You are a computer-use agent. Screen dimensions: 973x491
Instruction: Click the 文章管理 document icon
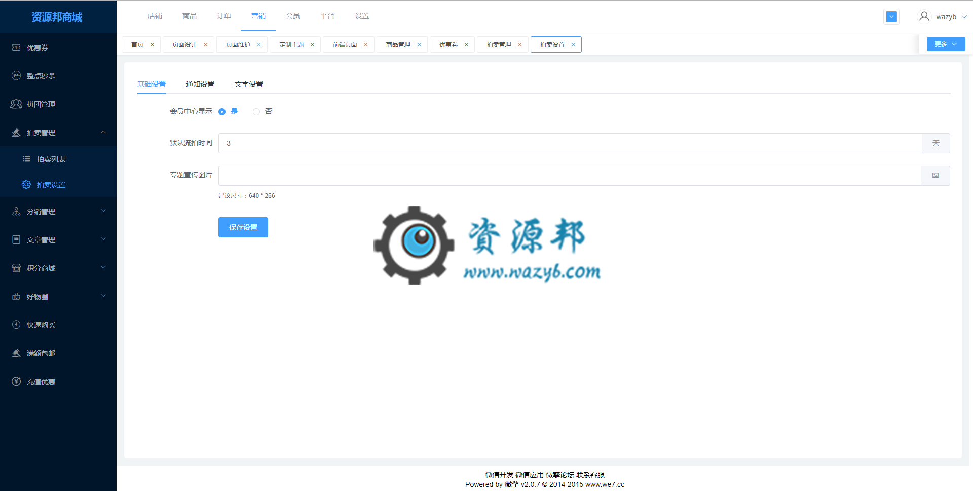point(16,239)
